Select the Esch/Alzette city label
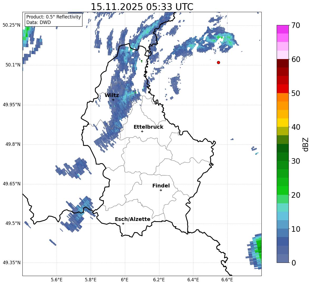 pos(133,219)
